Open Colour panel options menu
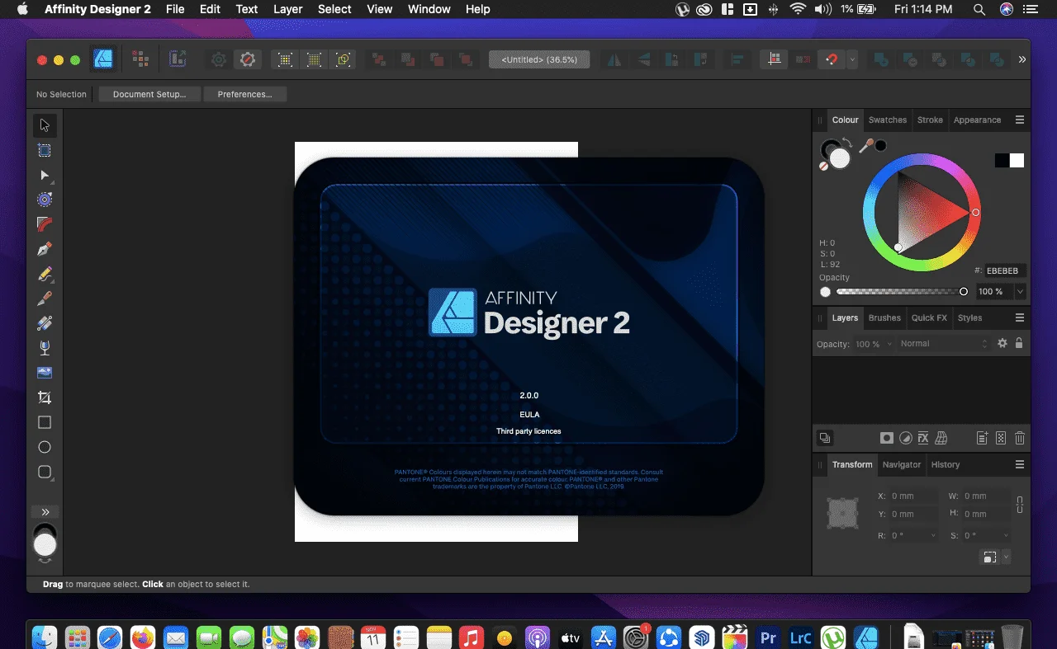 (1020, 120)
